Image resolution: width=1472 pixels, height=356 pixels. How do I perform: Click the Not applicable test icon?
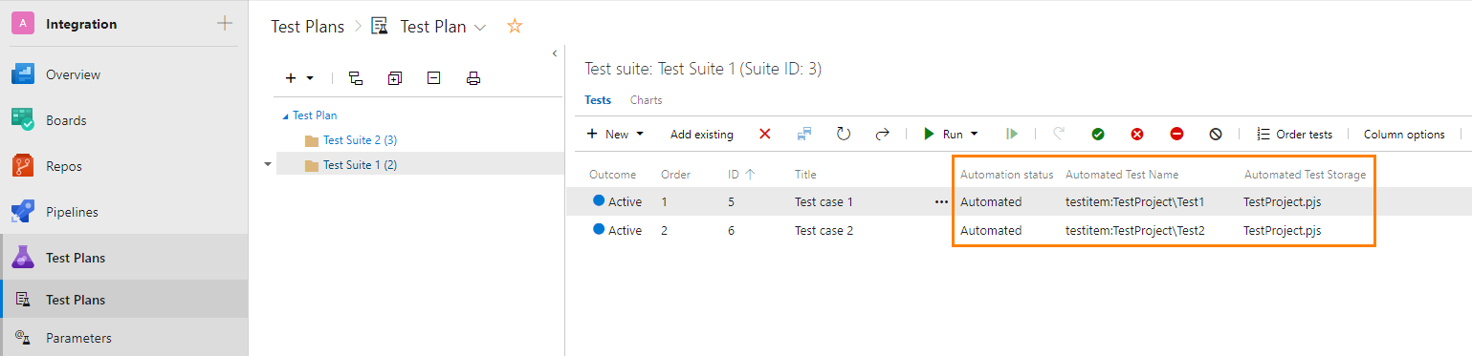pos(1216,135)
